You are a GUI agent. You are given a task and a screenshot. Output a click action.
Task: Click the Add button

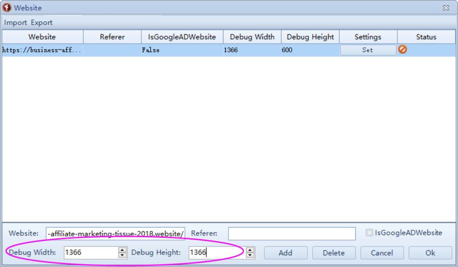tap(285, 253)
